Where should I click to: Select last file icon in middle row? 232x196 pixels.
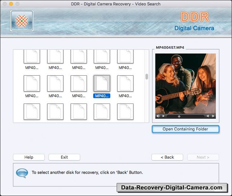(x=125, y=83)
